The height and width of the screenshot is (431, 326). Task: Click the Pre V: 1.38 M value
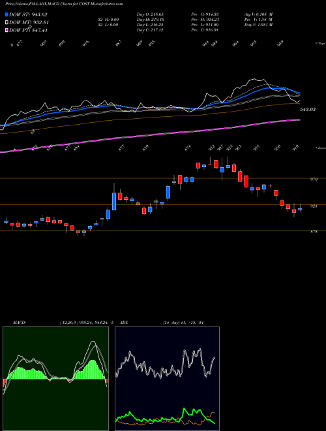coord(258,20)
